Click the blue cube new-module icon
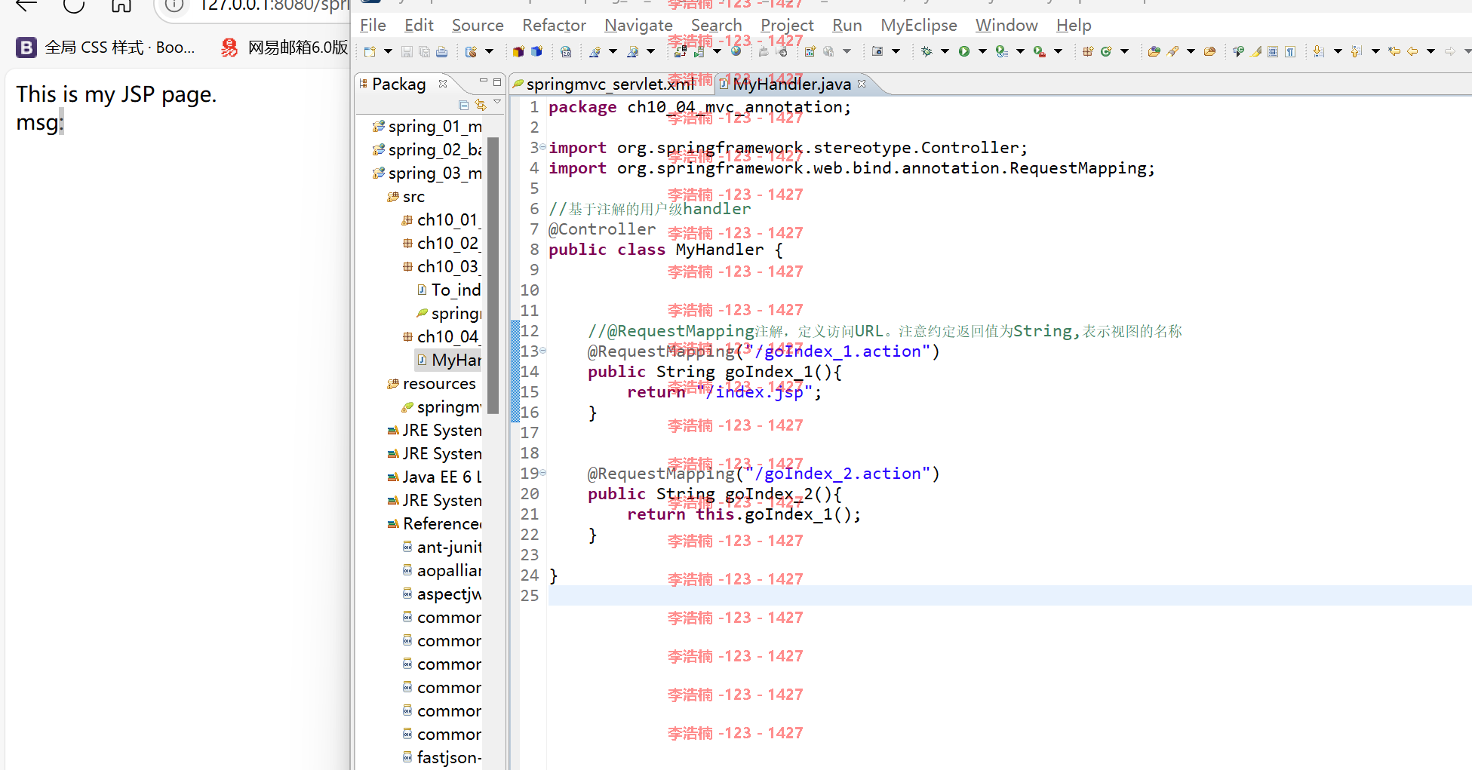The height and width of the screenshot is (770, 1472). coord(536,51)
